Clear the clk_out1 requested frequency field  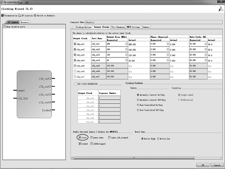126,44
